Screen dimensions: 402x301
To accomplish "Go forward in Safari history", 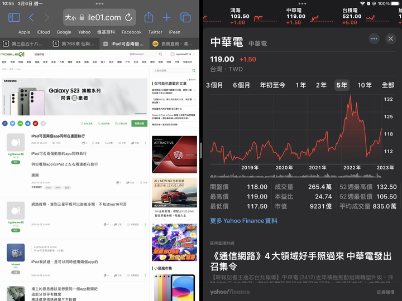I will tap(47, 18).
